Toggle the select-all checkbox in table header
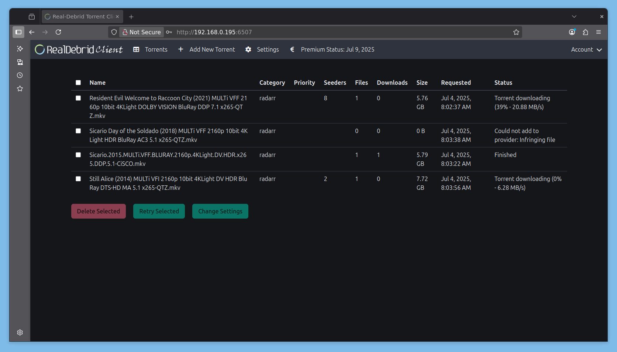 [78, 83]
